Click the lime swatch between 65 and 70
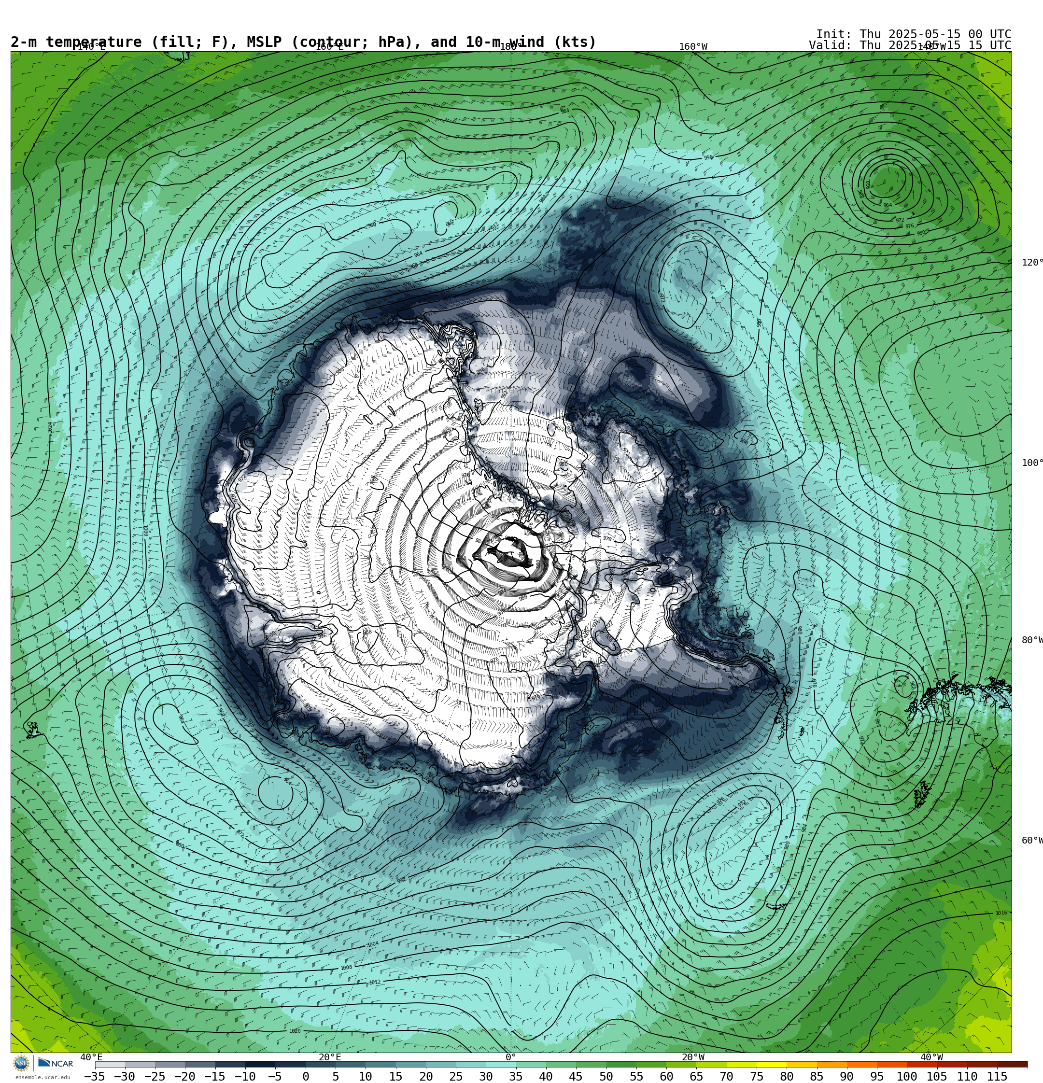Viewport: 1043px width, 1083px height. pos(711,1064)
